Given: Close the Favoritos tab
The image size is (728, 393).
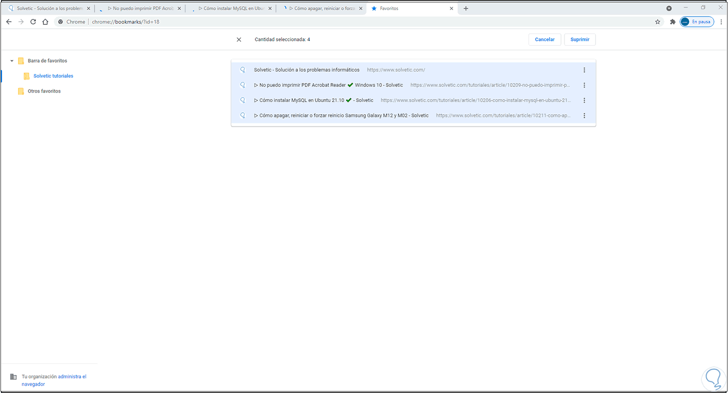Looking at the screenshot, I should point(451,9).
